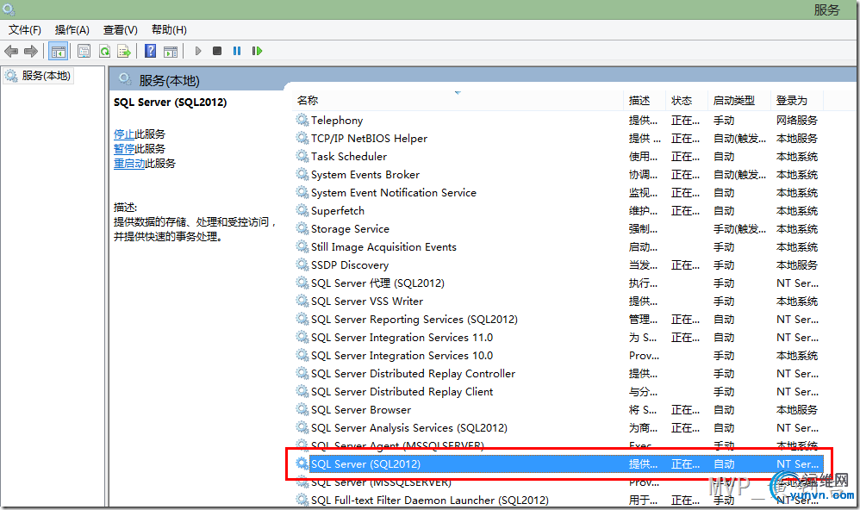Select TCP/IP NetBIOS Helper service
860x510 pixels.
click(x=558, y=138)
